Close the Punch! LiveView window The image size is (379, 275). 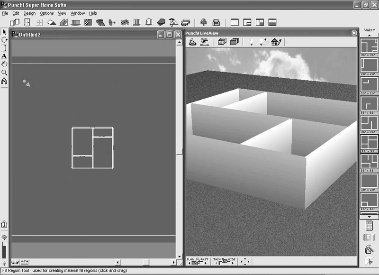(x=354, y=33)
